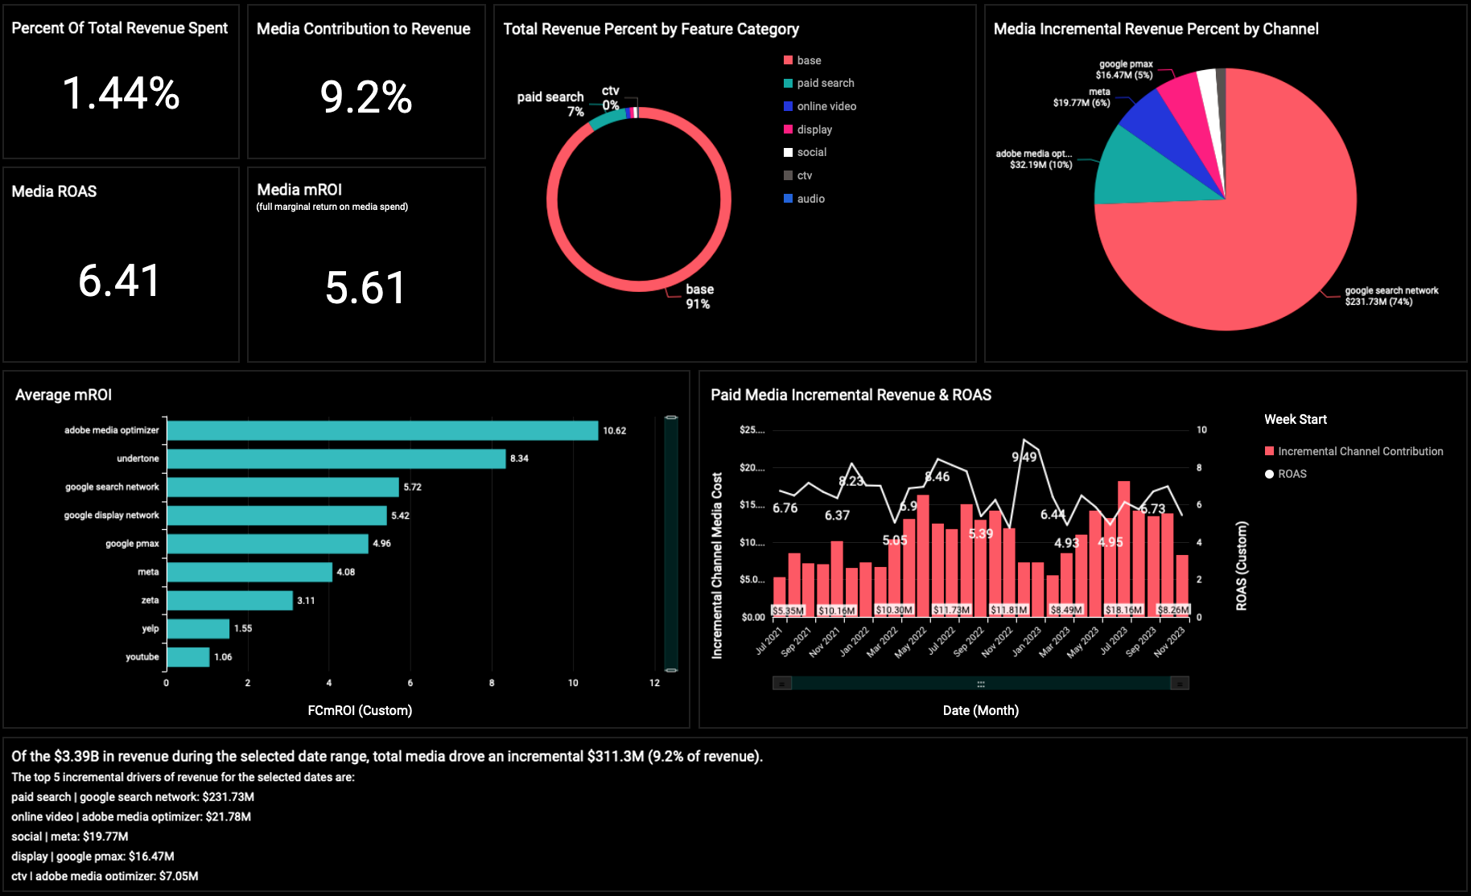The height and width of the screenshot is (896, 1471).
Task: Toggle the display legend entry
Action: tap(808, 129)
